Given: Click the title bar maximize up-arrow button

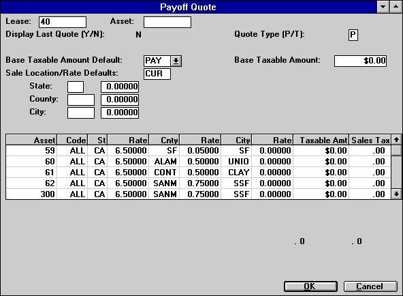Looking at the screenshot, I should (x=396, y=7).
